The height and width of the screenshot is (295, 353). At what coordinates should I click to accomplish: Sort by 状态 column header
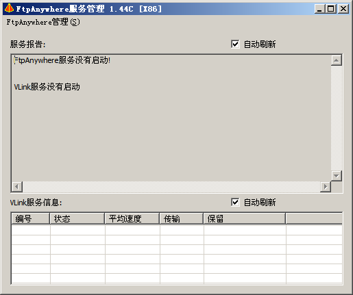[x=77, y=218]
